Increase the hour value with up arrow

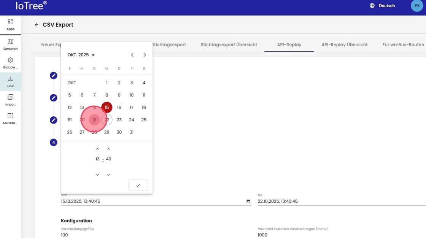point(97,149)
